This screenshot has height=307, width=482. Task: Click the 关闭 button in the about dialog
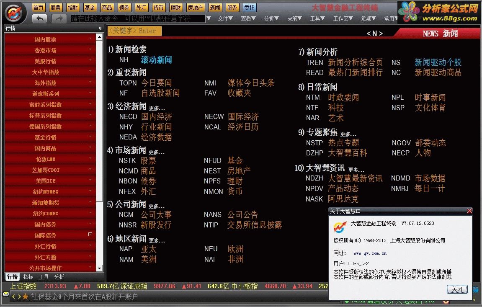(x=457, y=289)
